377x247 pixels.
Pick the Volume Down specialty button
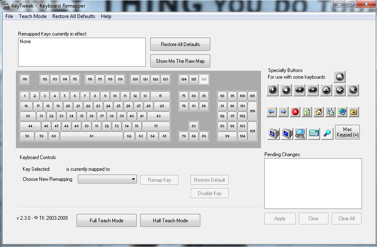[x=340, y=90]
